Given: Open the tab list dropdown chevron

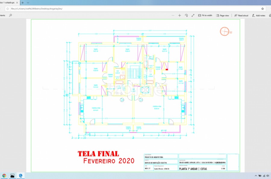Looking at the screenshot, I should point(28,2).
